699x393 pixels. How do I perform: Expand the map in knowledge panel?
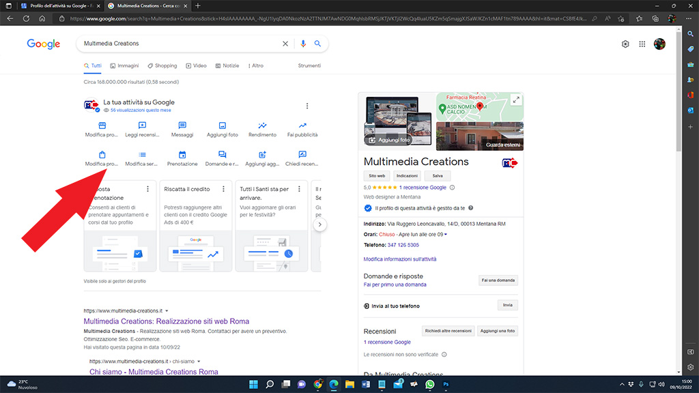click(x=516, y=100)
